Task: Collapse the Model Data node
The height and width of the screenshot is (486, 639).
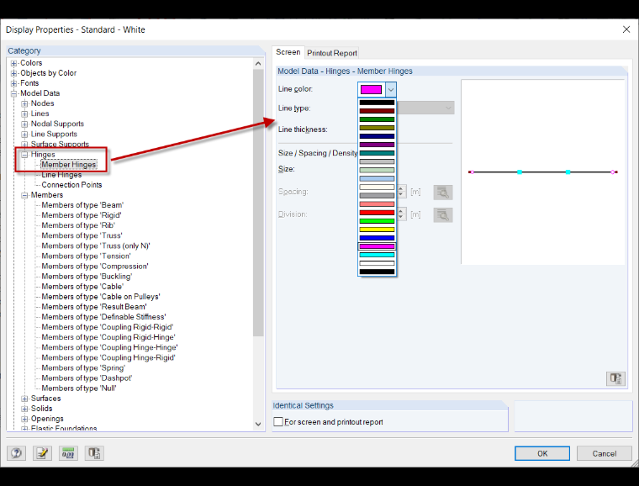Action: point(13,93)
